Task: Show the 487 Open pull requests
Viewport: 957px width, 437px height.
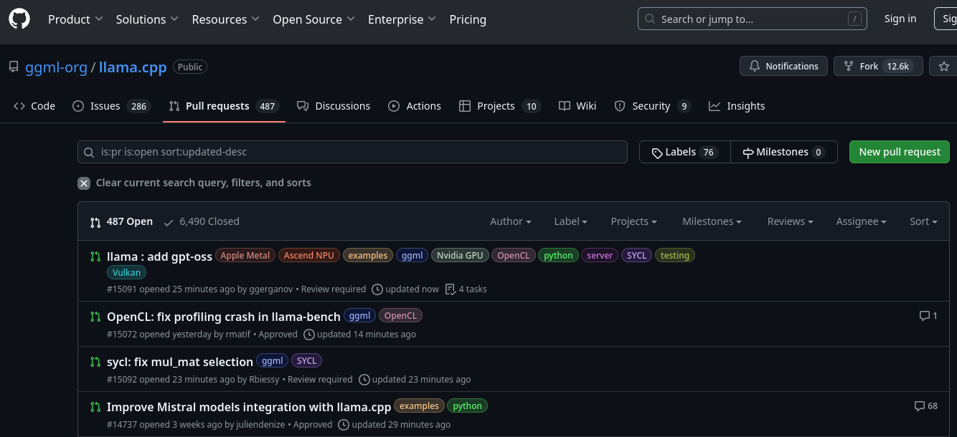Action: (121, 221)
